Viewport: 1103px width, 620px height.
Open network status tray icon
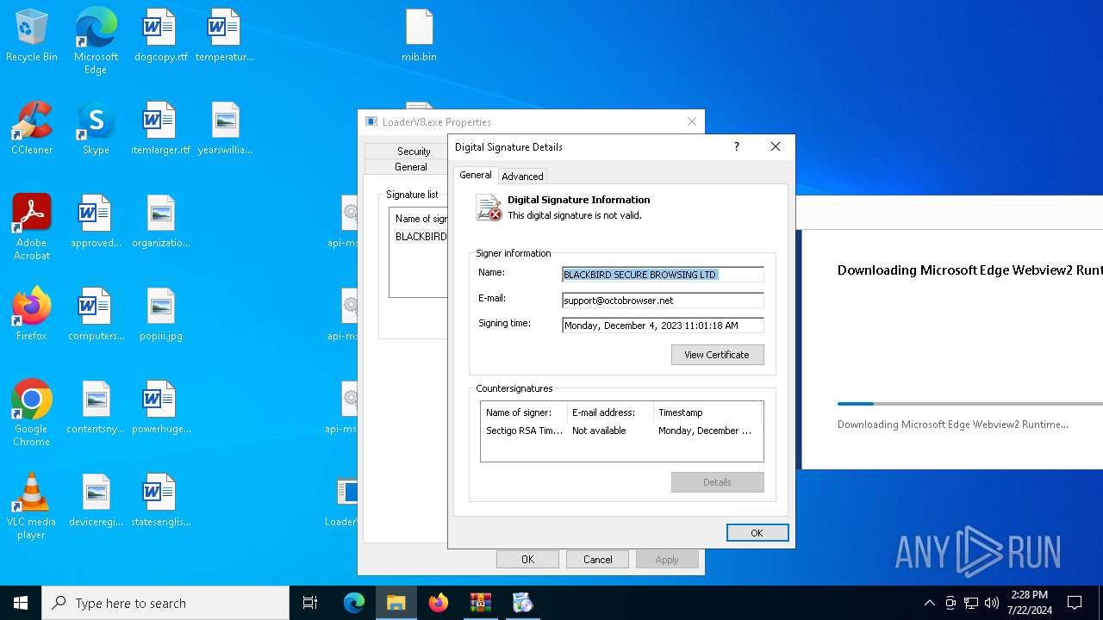[971, 603]
